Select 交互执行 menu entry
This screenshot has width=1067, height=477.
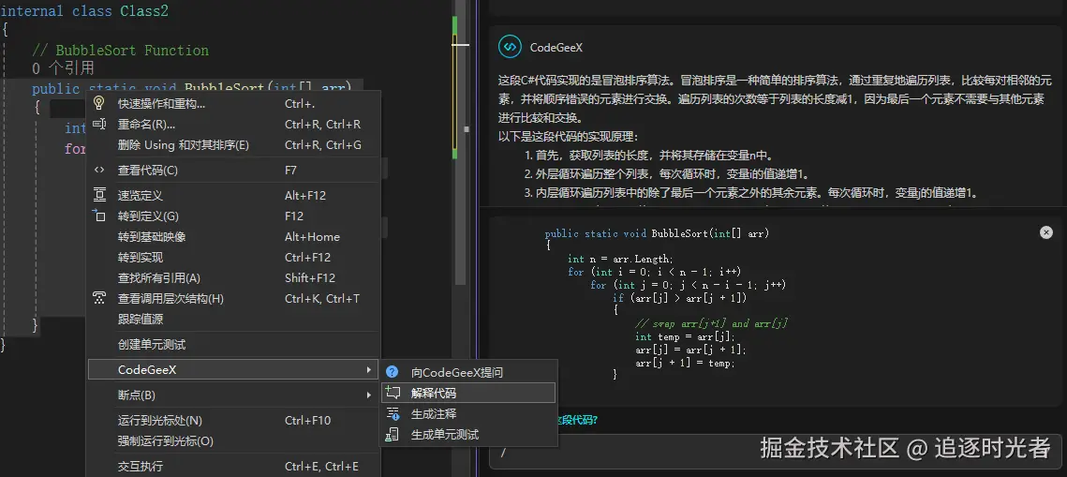(x=232, y=466)
